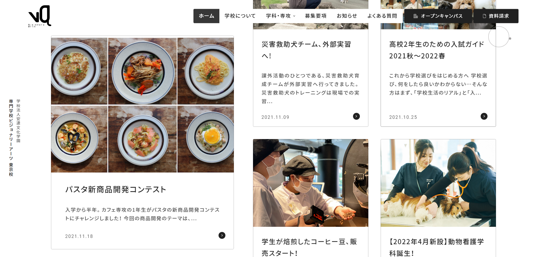
Task: Click arrow icon on rescue dog article
Action: [356, 116]
